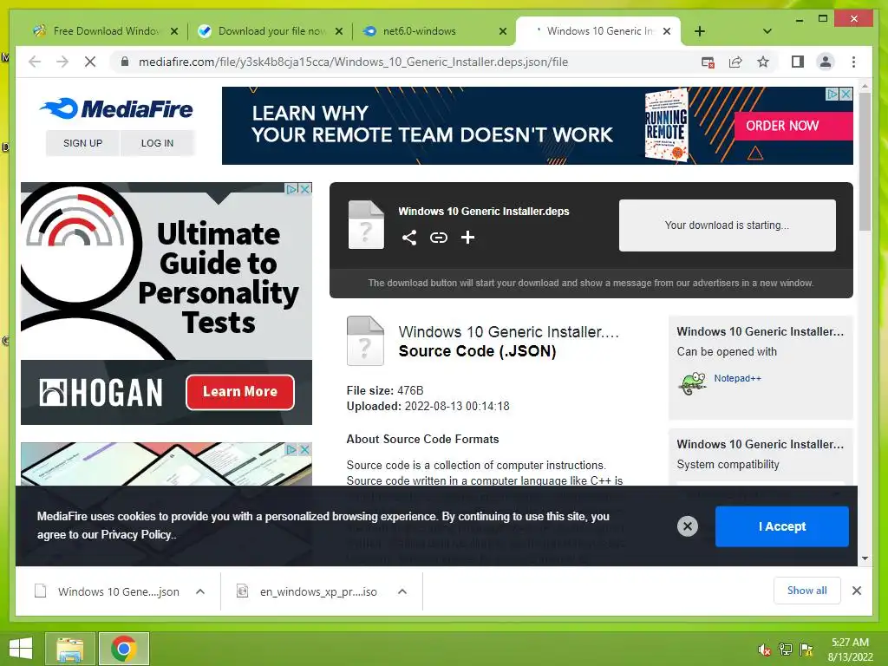Image resolution: width=888 pixels, height=666 pixels.
Task: Open the Privacy Policy link in the cookie banner
Action: click(x=136, y=534)
